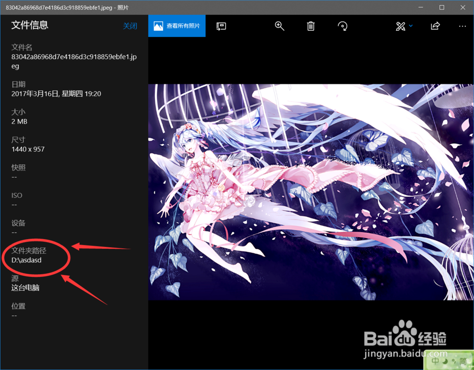Image resolution: width=474 pixels, height=370 pixels.
Task: Open the edit and create tool icon
Action: click(x=401, y=26)
